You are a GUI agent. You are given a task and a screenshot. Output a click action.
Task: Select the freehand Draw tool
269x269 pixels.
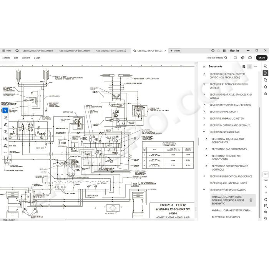click(5, 131)
